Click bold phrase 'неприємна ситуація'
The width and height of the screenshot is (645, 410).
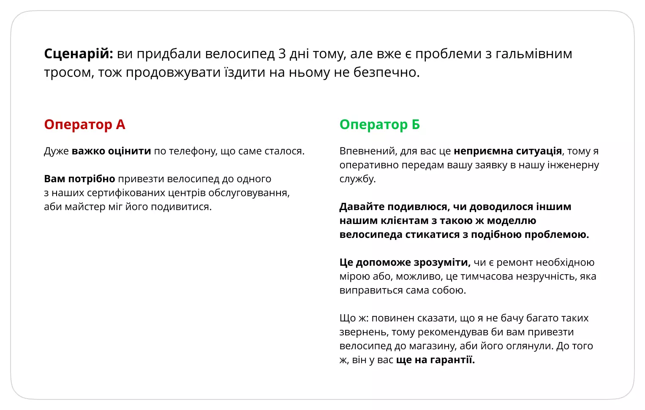tap(508, 151)
